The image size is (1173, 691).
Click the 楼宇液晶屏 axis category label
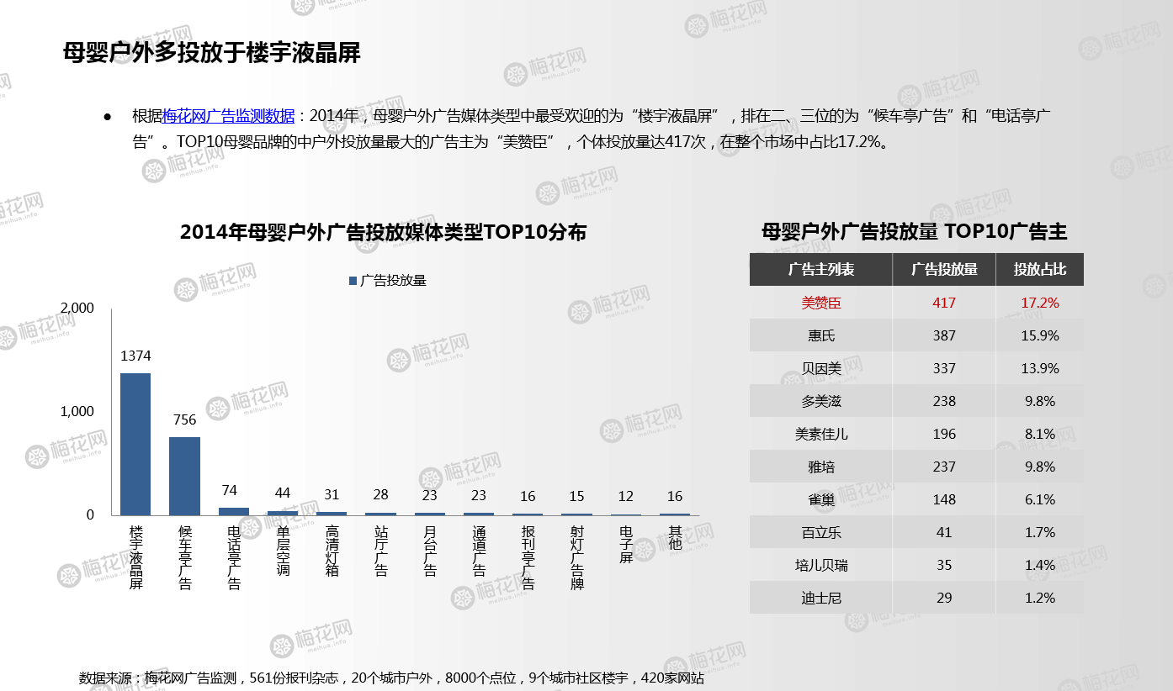coord(135,557)
